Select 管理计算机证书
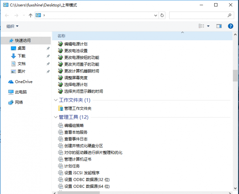 [x=78, y=159]
